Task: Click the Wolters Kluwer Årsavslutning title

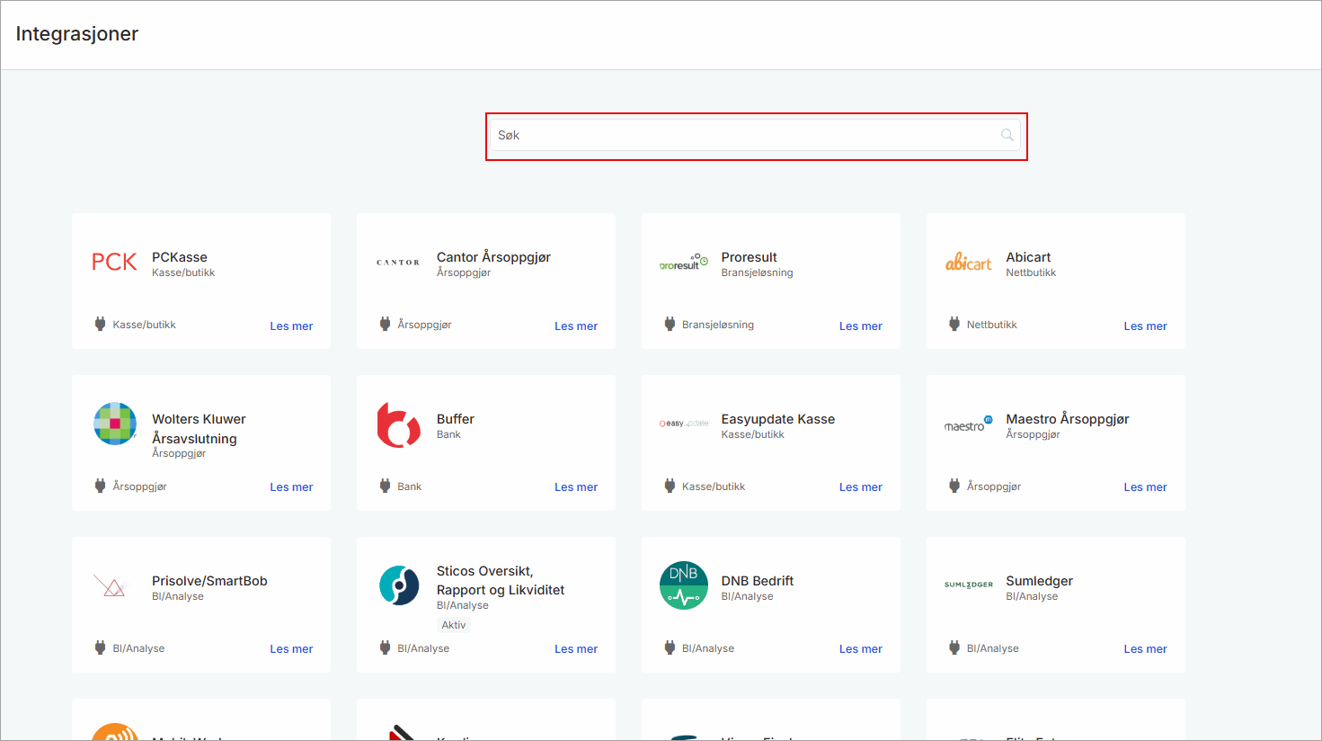Action: click(x=199, y=429)
